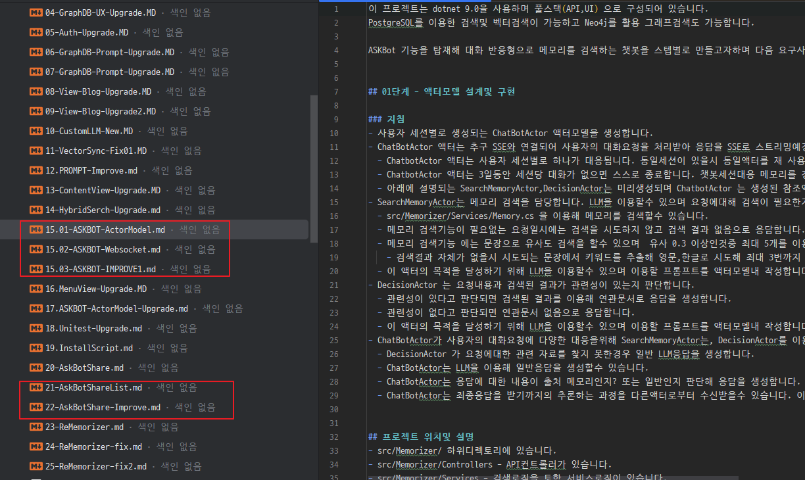
Task: Click the "## 프로젝트 위치및 설명" heading
Action: (x=421, y=437)
